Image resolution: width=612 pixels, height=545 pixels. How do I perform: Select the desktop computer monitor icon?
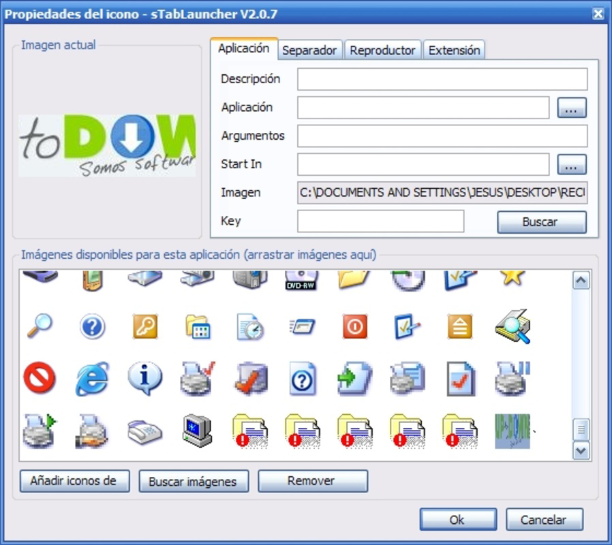196,429
